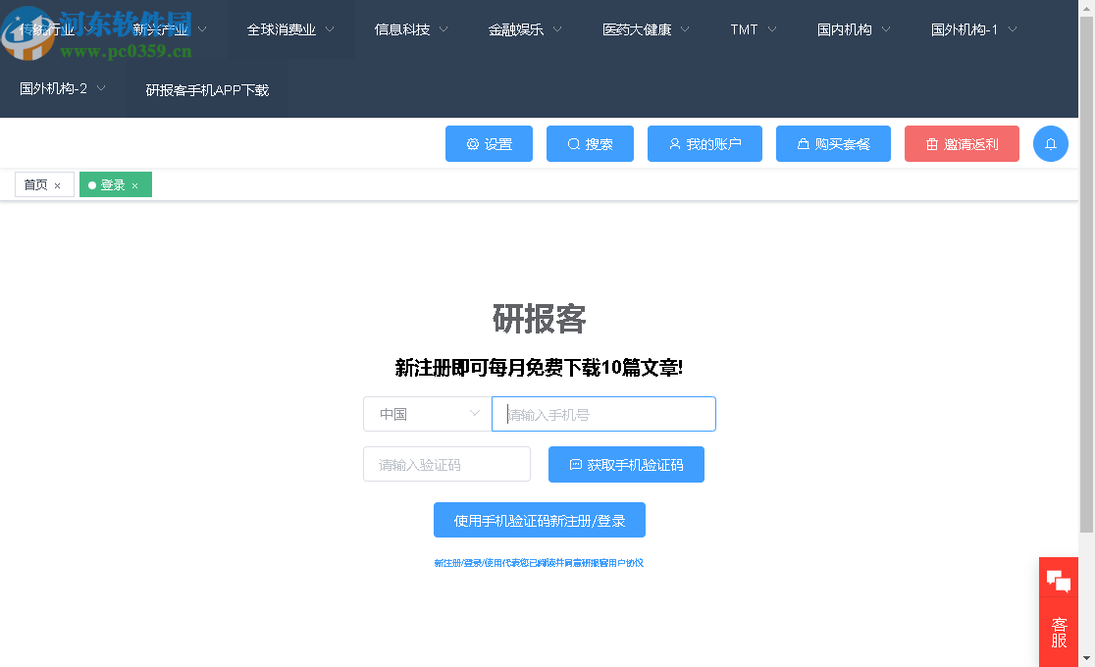Click 使用手机验证码新注册/登录 button

540,520
